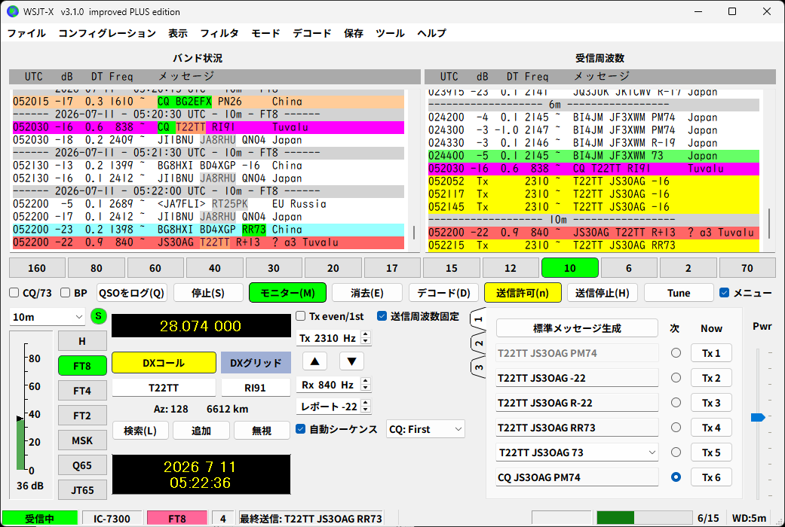785x527 pixels.
Task: Select the 6 meter band button
Action: 629,268
